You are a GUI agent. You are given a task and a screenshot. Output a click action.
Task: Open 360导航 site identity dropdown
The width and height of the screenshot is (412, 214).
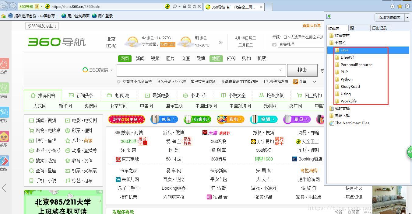[x=42, y=6]
